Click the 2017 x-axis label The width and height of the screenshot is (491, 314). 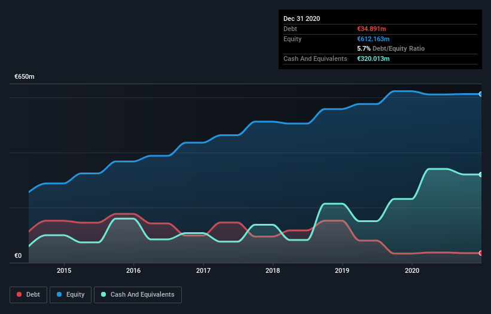(x=203, y=270)
